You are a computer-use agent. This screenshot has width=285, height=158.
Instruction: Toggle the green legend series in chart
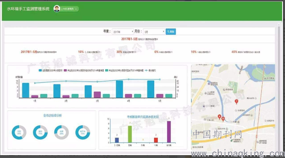coord(124,70)
